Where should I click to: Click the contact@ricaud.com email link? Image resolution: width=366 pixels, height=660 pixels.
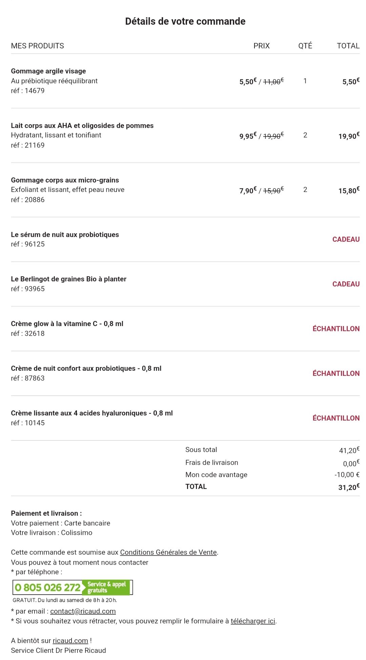click(83, 611)
